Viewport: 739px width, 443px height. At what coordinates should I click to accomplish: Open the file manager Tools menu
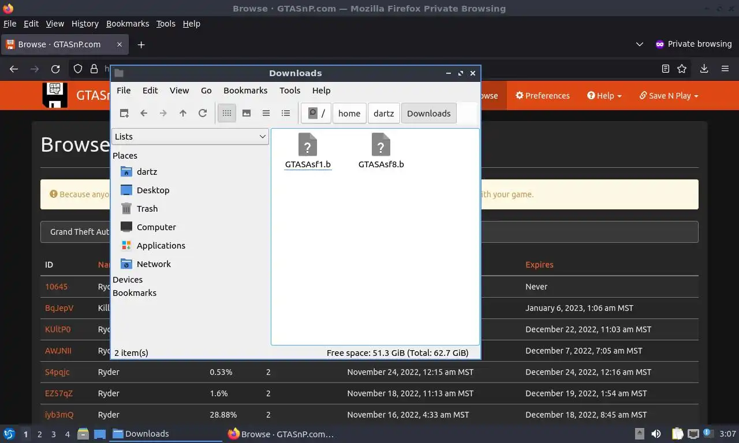tap(290, 91)
